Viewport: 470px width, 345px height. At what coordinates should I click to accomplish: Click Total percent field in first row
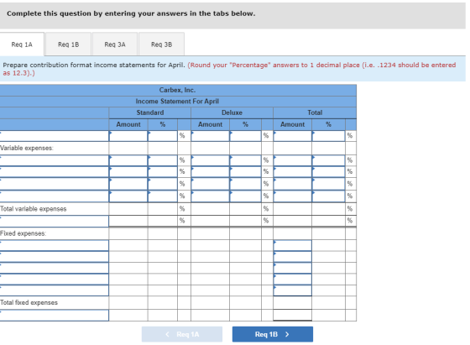(328, 136)
